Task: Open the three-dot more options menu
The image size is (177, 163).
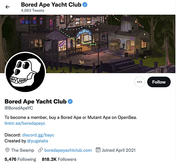Action: click(x=140, y=82)
